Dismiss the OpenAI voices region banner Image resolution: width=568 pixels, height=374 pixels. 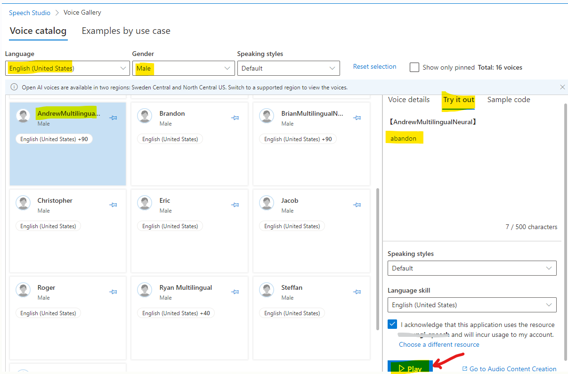pyautogui.click(x=562, y=87)
